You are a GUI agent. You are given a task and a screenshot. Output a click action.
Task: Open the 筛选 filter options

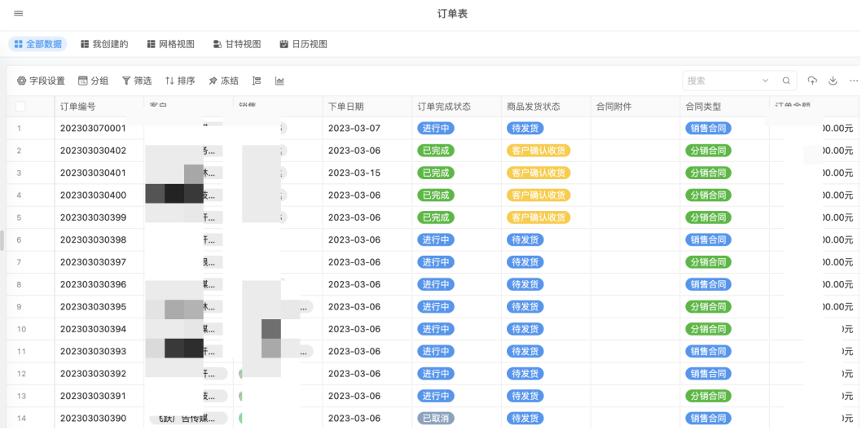coord(137,81)
